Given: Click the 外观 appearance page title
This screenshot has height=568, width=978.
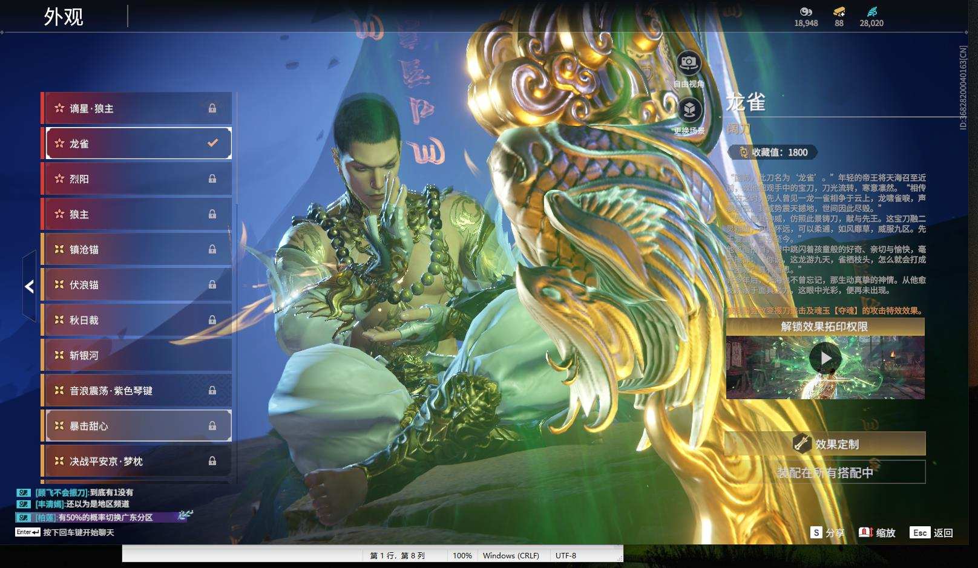Looking at the screenshot, I should [64, 17].
